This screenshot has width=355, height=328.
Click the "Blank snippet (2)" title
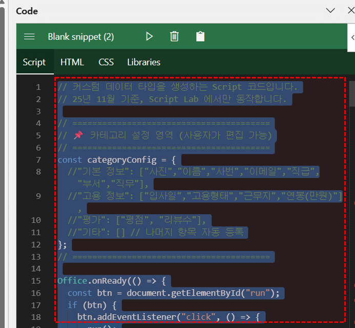tap(81, 37)
